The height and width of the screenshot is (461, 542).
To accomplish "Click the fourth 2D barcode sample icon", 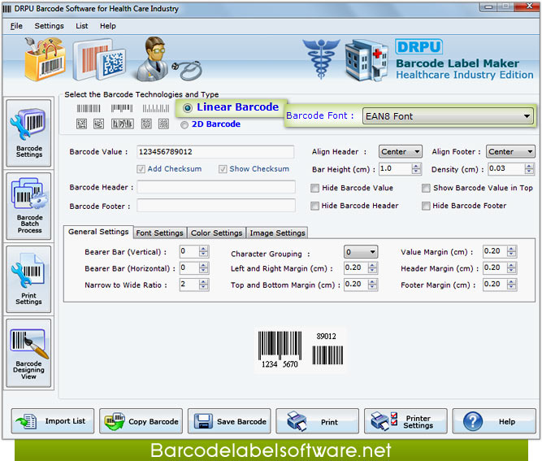I will (x=146, y=124).
